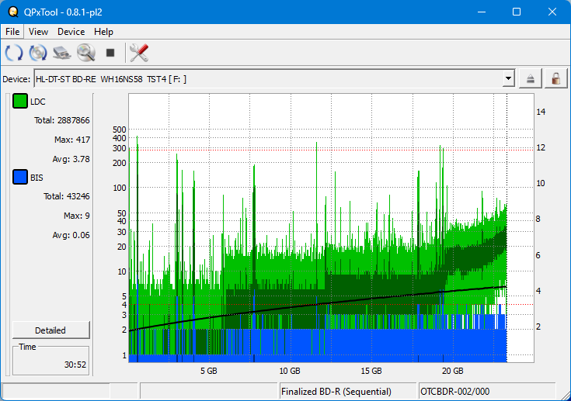Open the View menu
This screenshot has width=571, height=401.
click(x=38, y=32)
